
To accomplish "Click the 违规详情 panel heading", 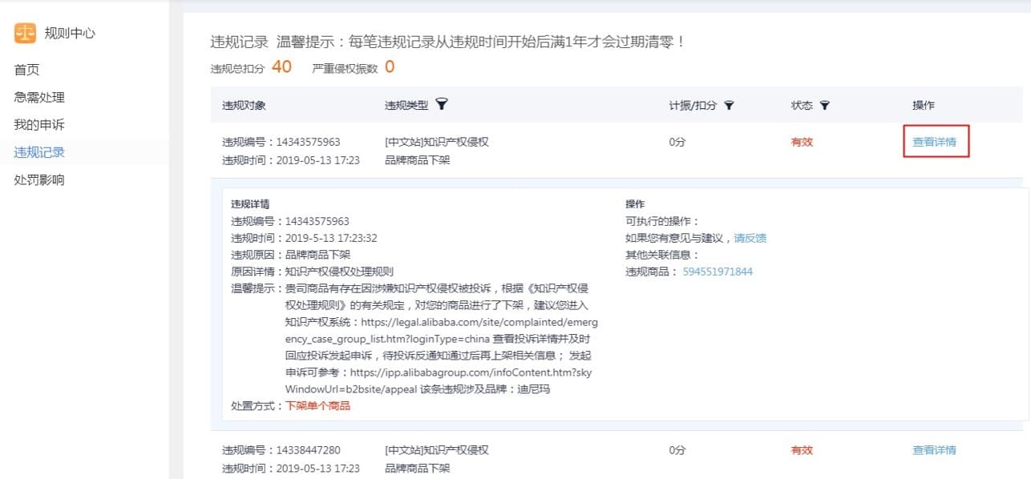I will pos(250,204).
